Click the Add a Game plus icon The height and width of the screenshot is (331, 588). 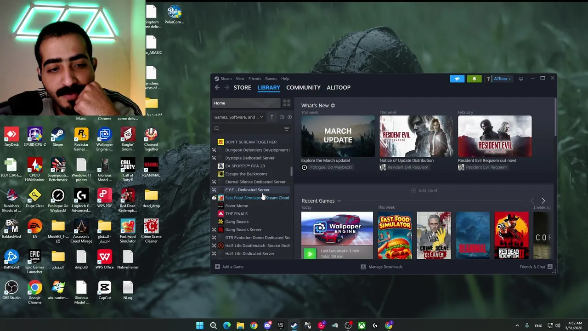tap(217, 267)
